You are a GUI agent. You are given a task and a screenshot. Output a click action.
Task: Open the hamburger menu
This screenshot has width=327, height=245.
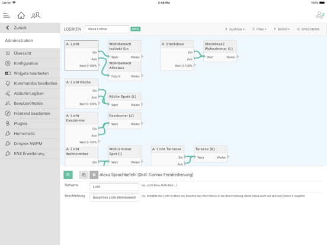click(x=7, y=15)
